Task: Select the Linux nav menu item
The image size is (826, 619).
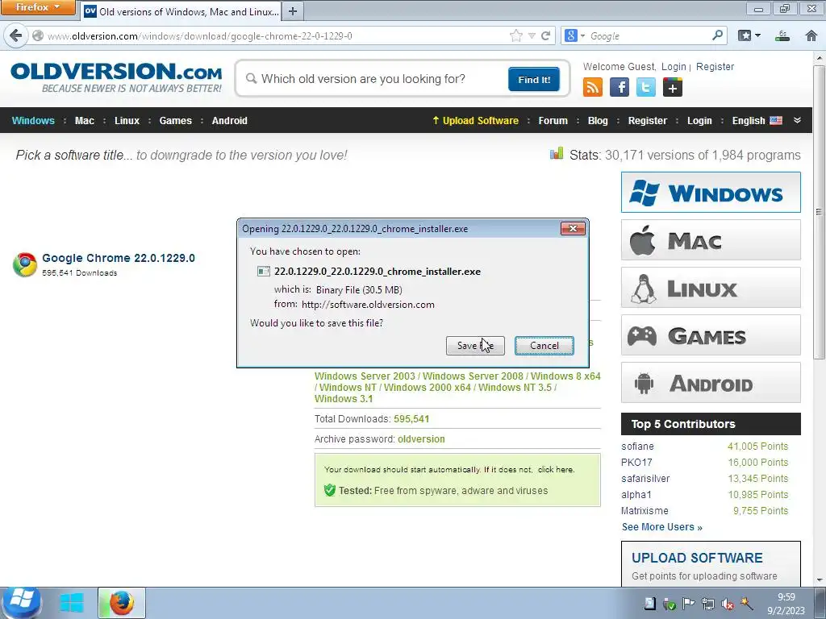Action: click(x=127, y=121)
